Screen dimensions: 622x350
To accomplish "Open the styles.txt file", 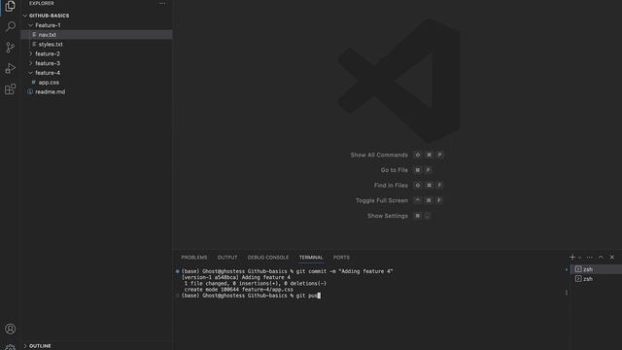I will pos(96,44).
